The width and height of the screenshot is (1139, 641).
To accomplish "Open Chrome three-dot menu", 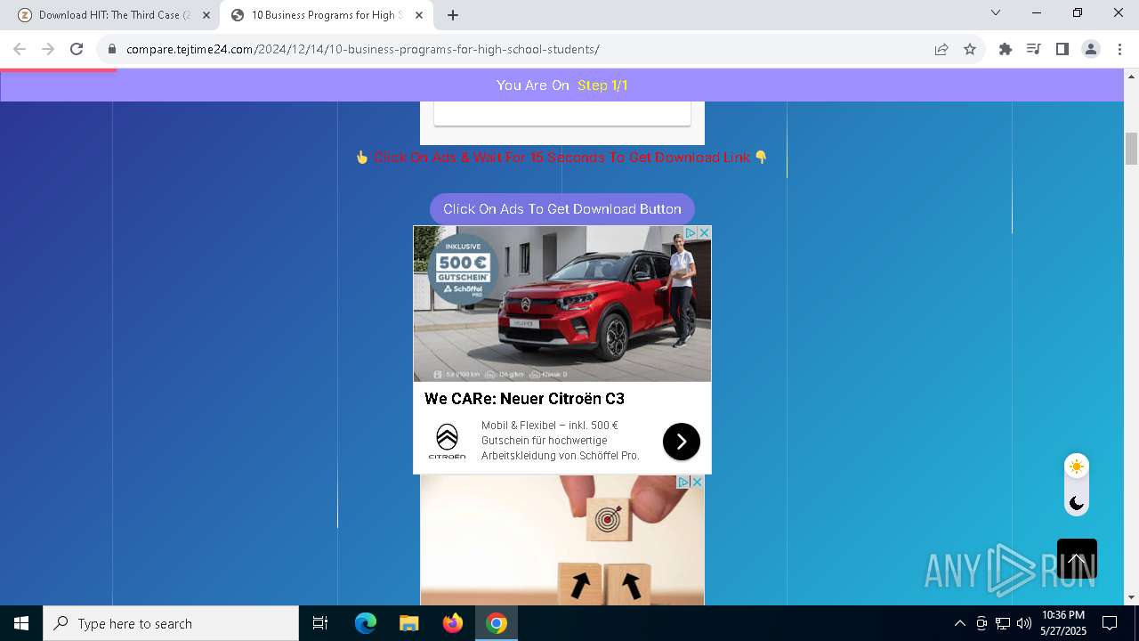I will click(1119, 50).
